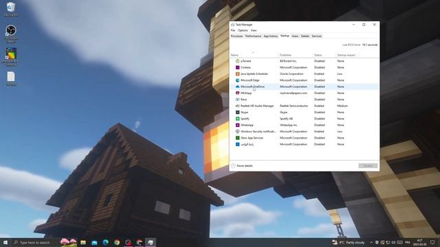440x247 pixels.
Task: Open the weather widget showing Partly cloudy
Action: 349,242
